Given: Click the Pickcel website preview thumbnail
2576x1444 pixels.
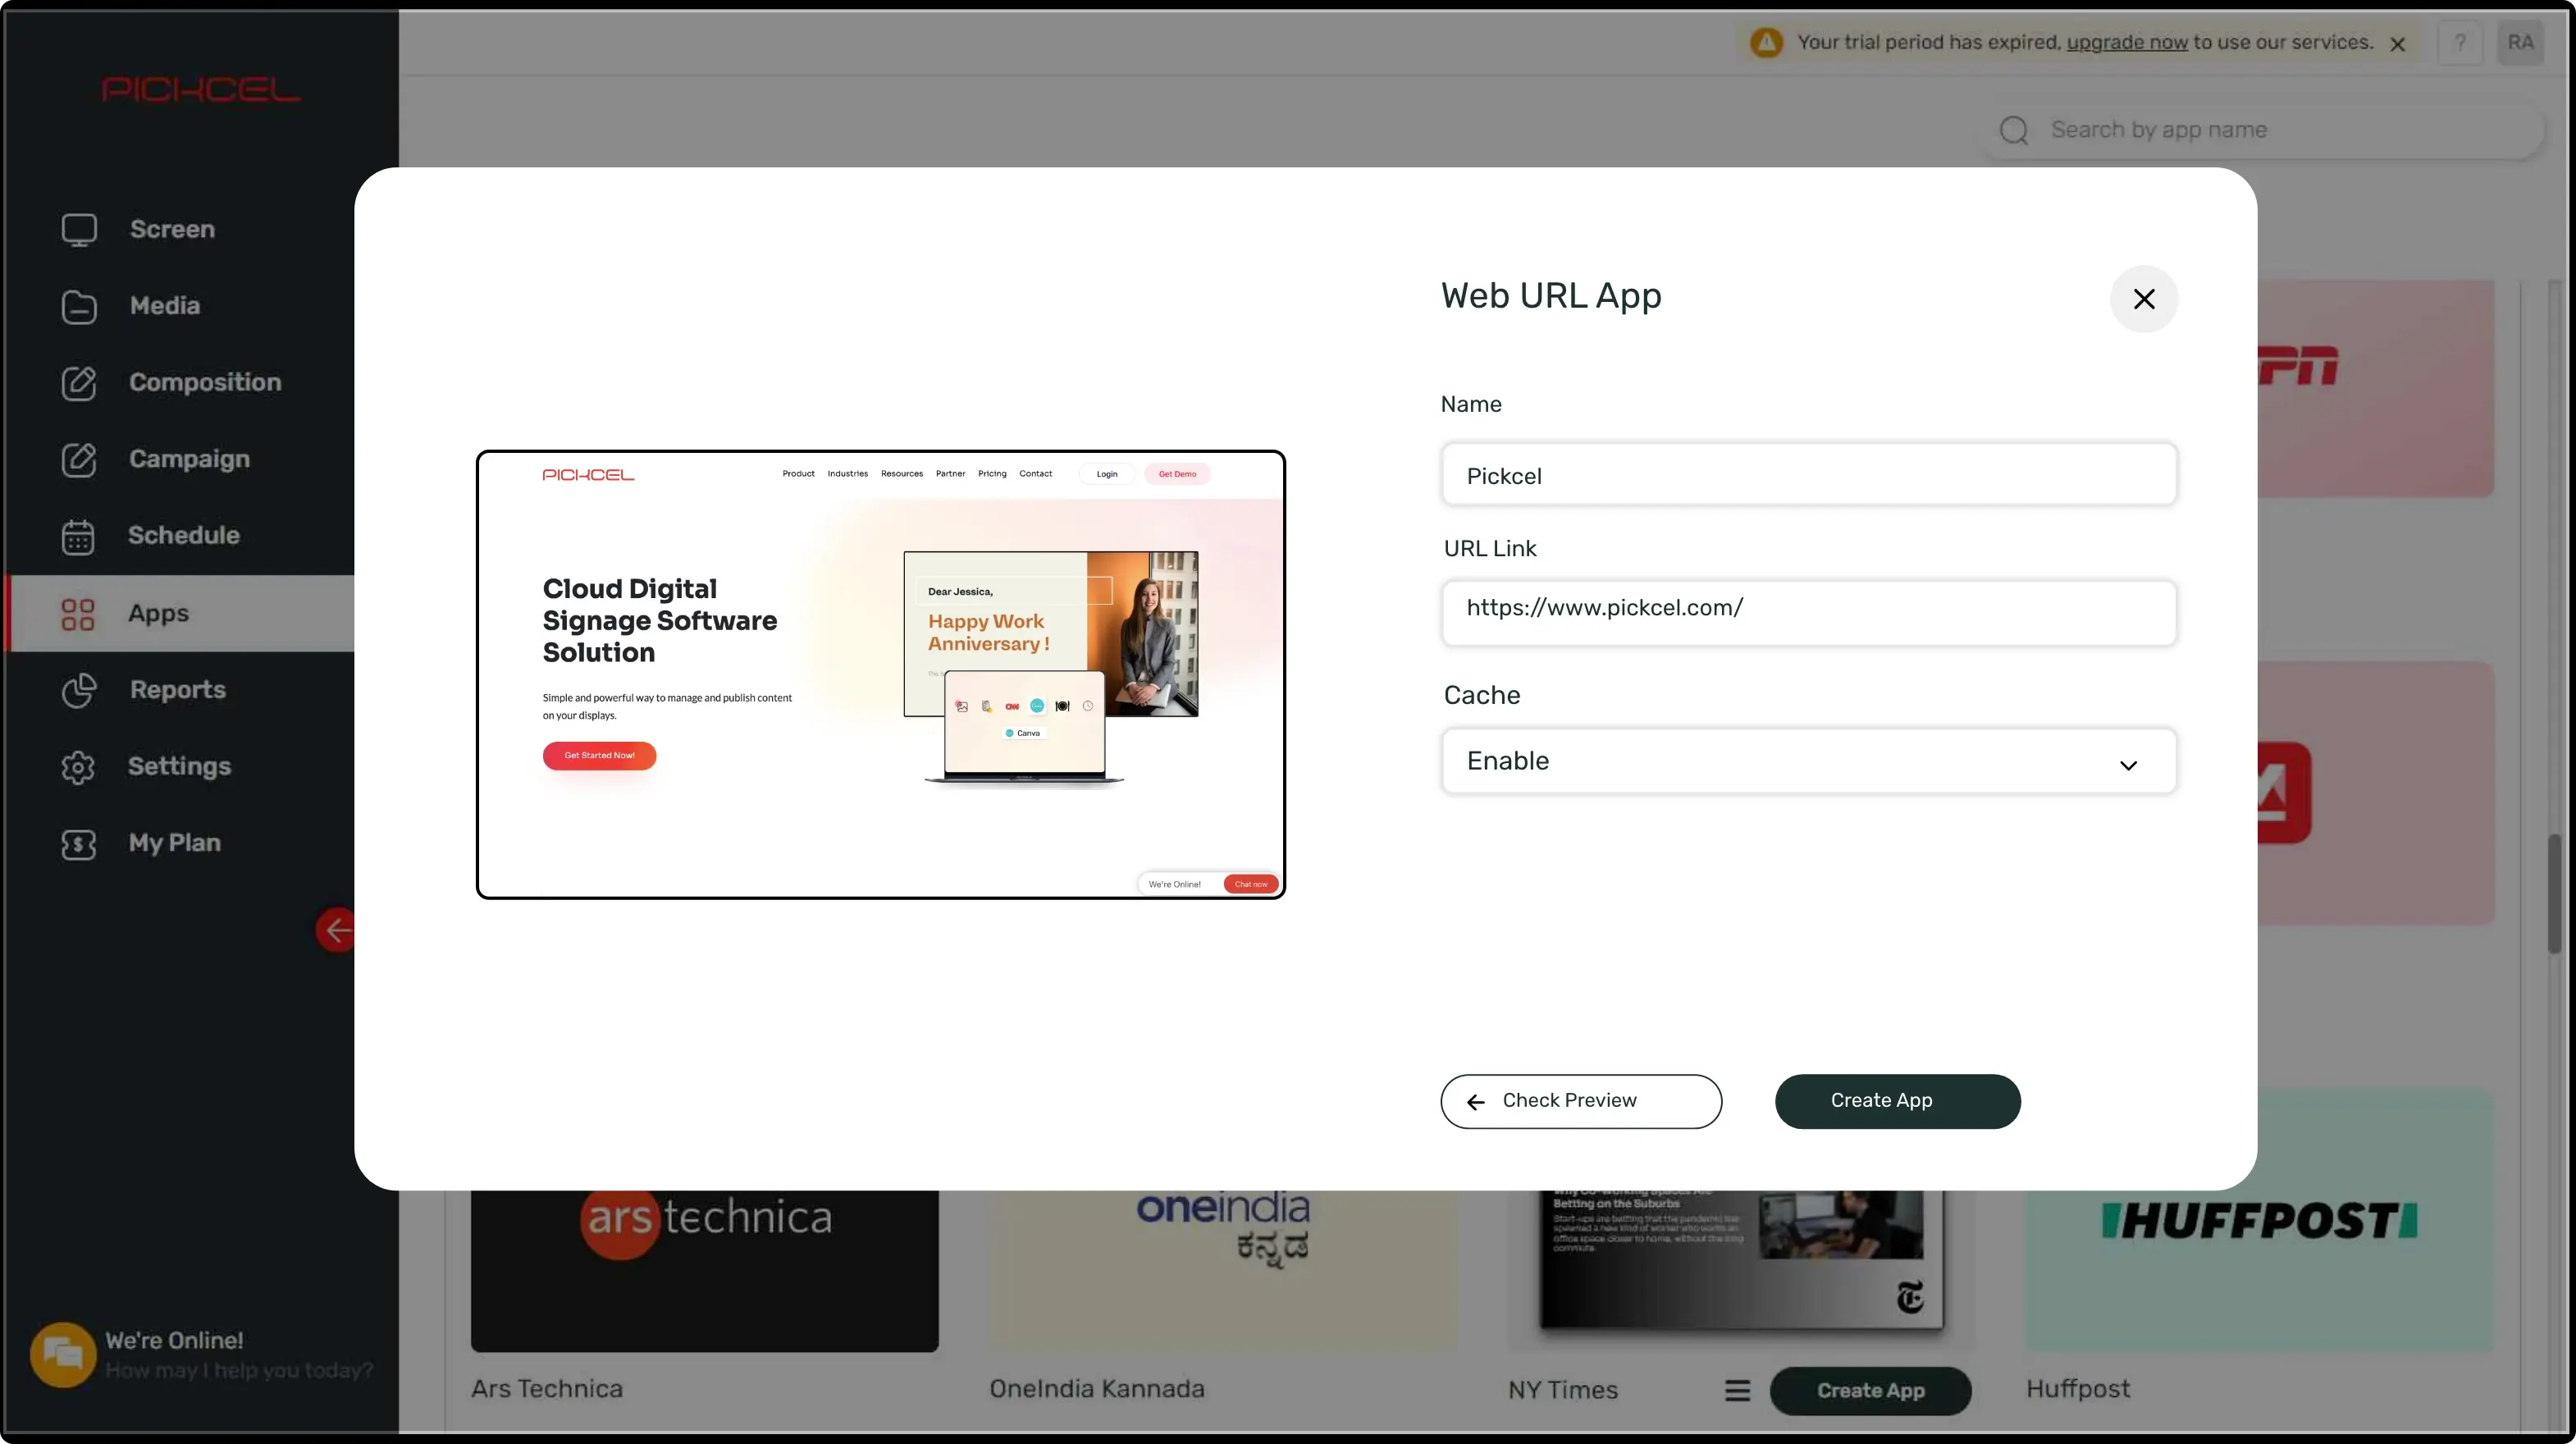Looking at the screenshot, I should tap(879, 674).
